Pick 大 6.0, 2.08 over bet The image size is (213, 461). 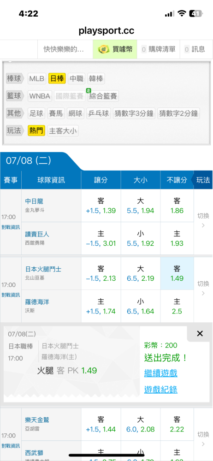141,424
